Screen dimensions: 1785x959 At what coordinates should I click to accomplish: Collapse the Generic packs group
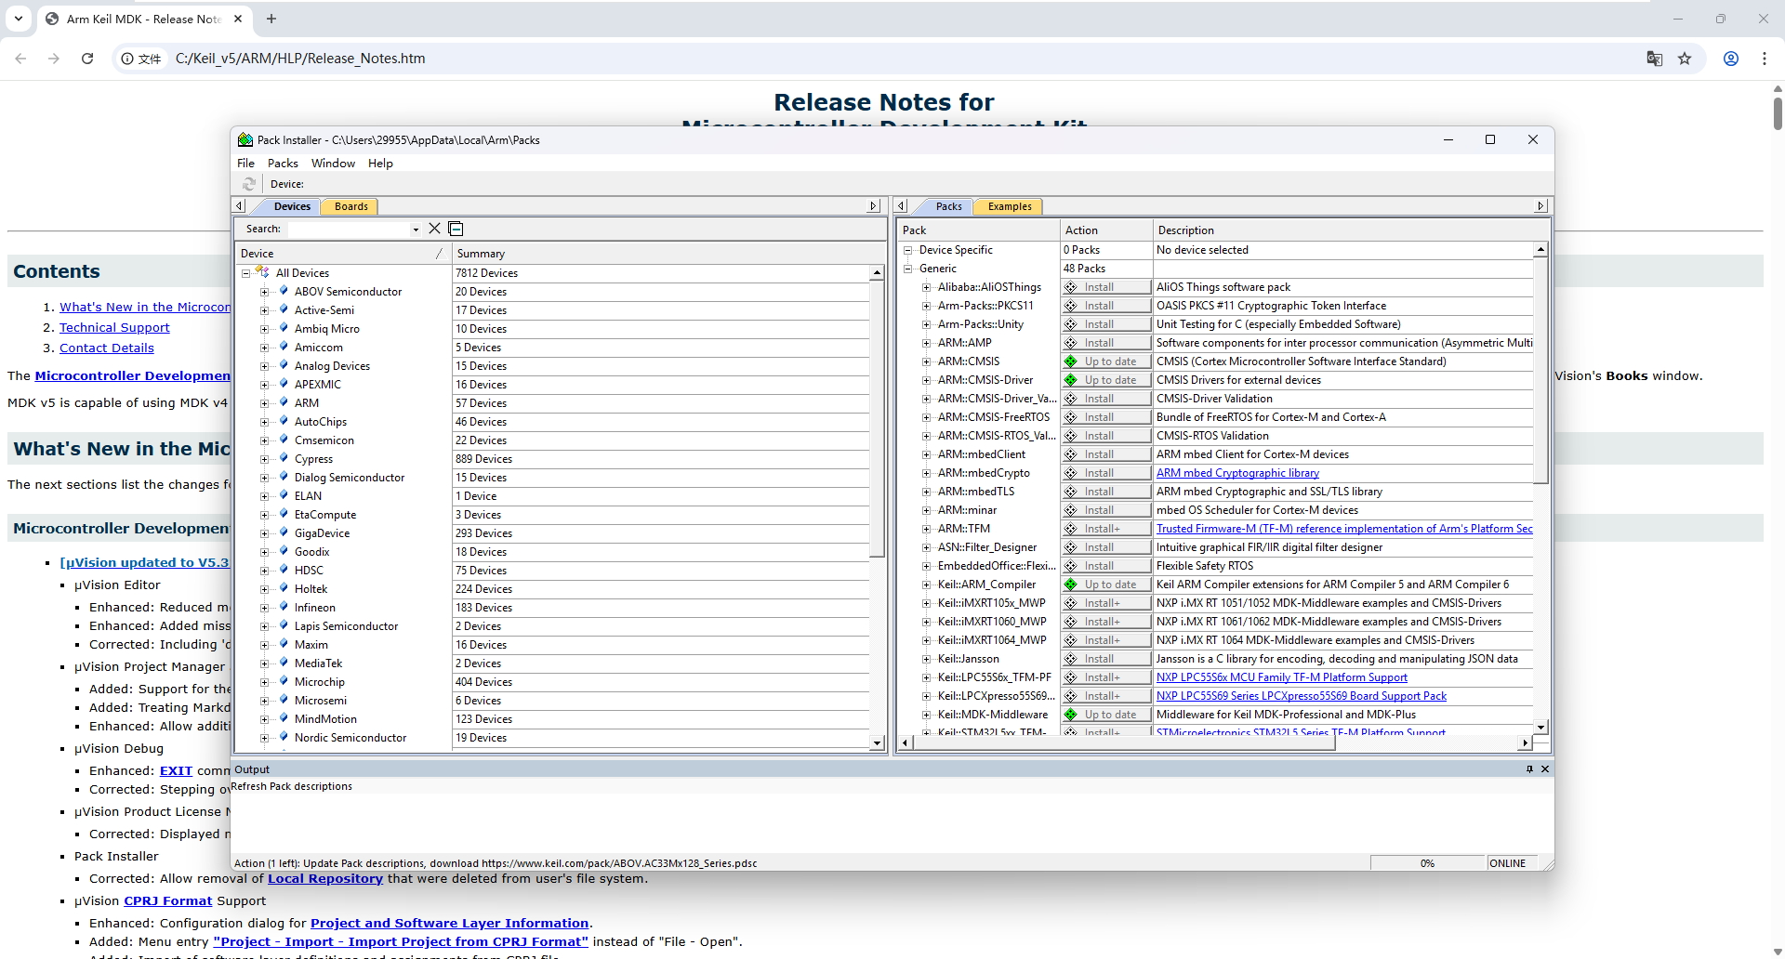coord(908,269)
